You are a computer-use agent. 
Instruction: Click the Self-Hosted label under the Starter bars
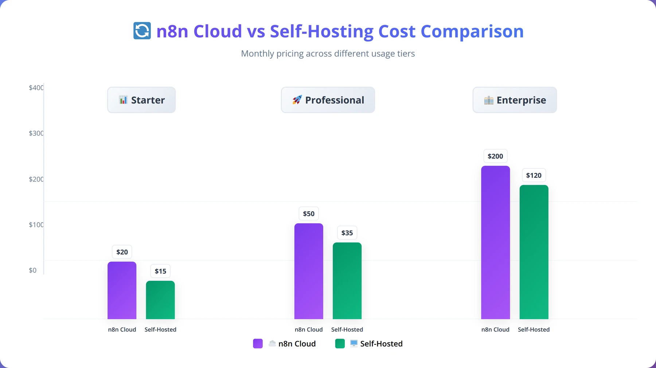[160, 330]
